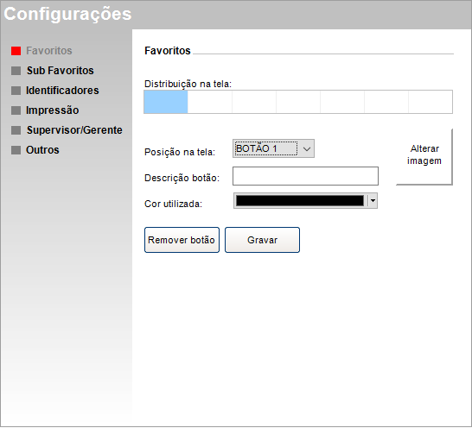Click the Descrição botão text field

(x=305, y=176)
